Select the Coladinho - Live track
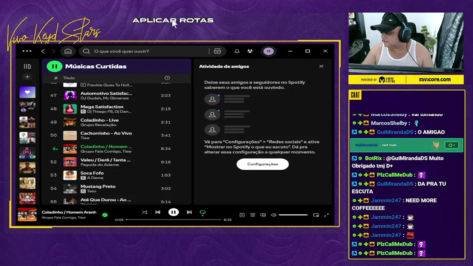473x266 pixels. (x=116, y=122)
